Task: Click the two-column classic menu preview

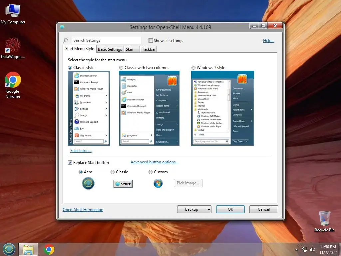Action: point(149,108)
